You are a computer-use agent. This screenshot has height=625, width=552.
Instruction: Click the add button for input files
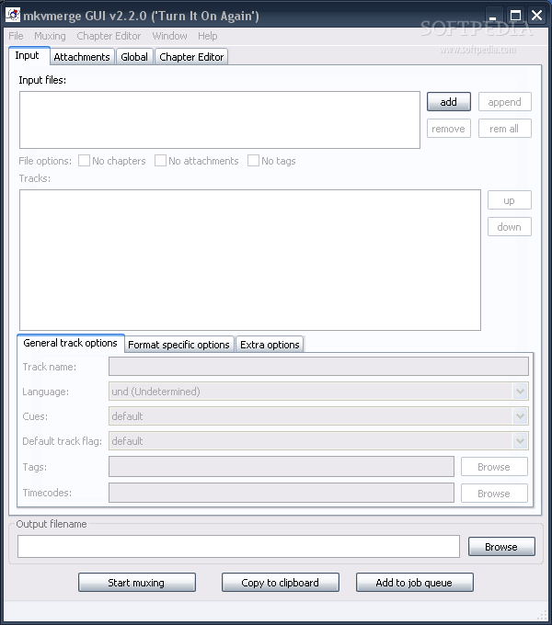click(x=449, y=102)
